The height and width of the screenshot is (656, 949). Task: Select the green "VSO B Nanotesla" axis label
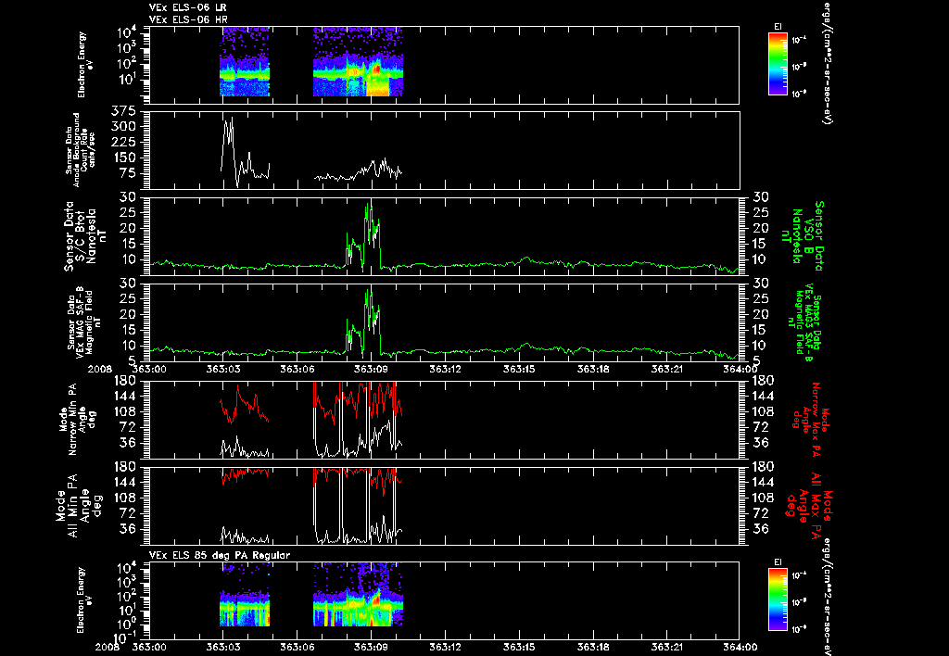[x=805, y=236]
